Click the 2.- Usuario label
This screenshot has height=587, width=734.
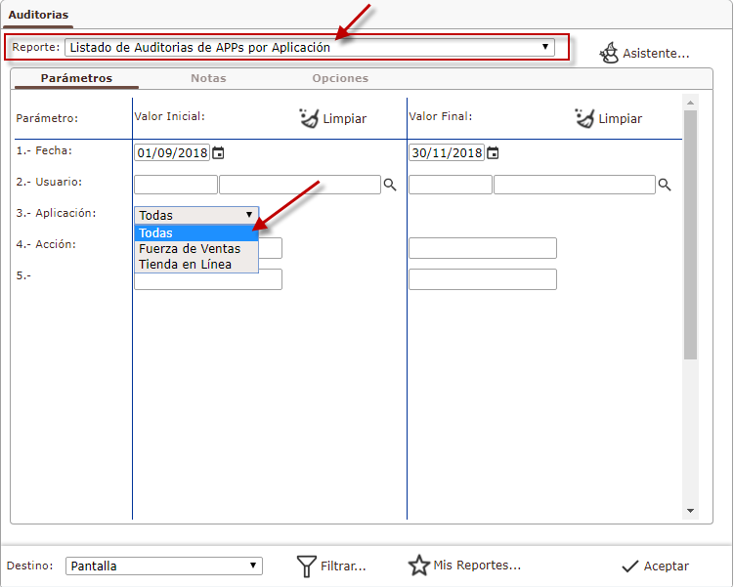pos(49,182)
